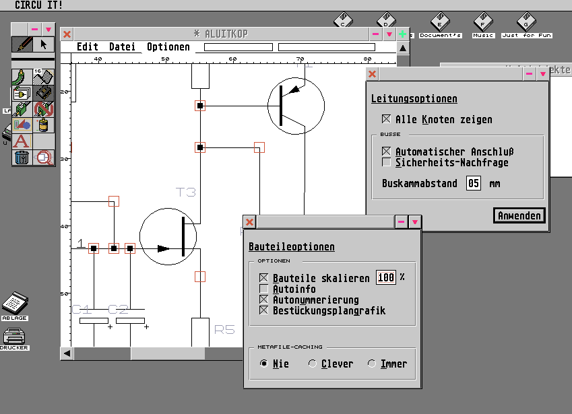
Task: Toggle Autonummerierung checkbox
Action: click(x=263, y=300)
